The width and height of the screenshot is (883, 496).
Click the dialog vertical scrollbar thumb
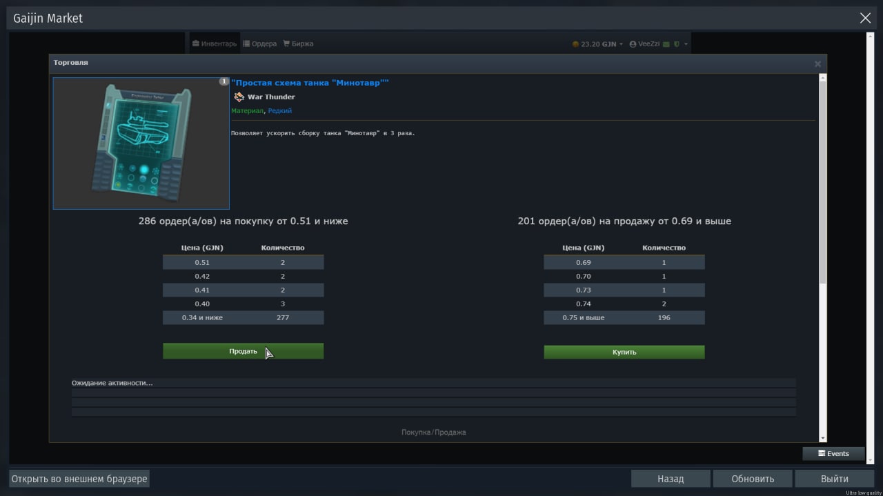point(822,183)
